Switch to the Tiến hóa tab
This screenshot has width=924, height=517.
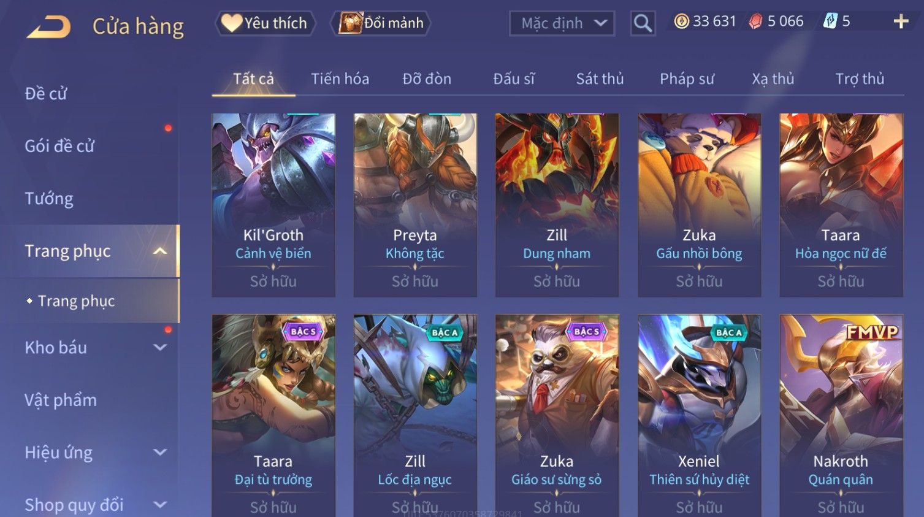[340, 79]
